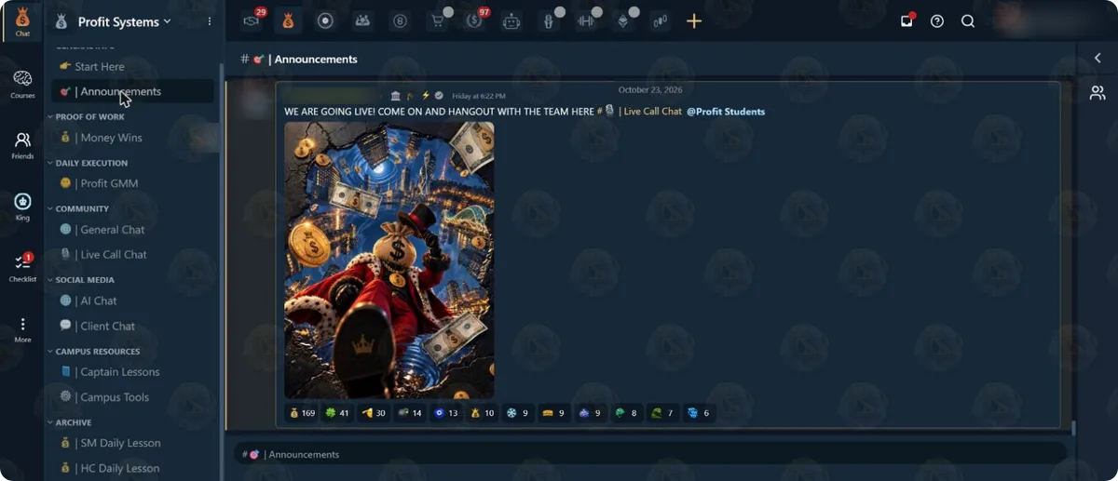Add a new campus with the plus icon
This screenshot has width=1118, height=481.
coord(694,20)
